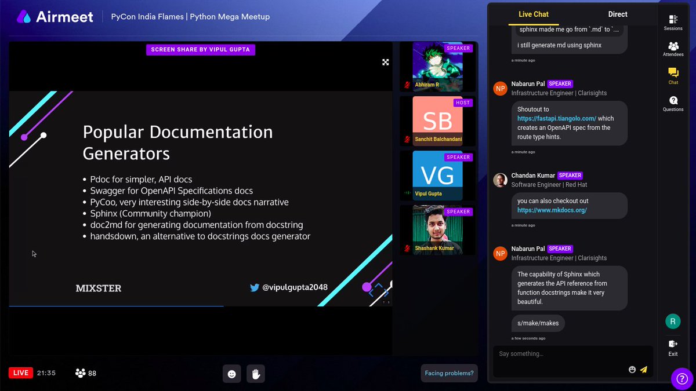The width and height of the screenshot is (696, 391).
Task: Raise hand using the hand icon
Action: point(256,374)
